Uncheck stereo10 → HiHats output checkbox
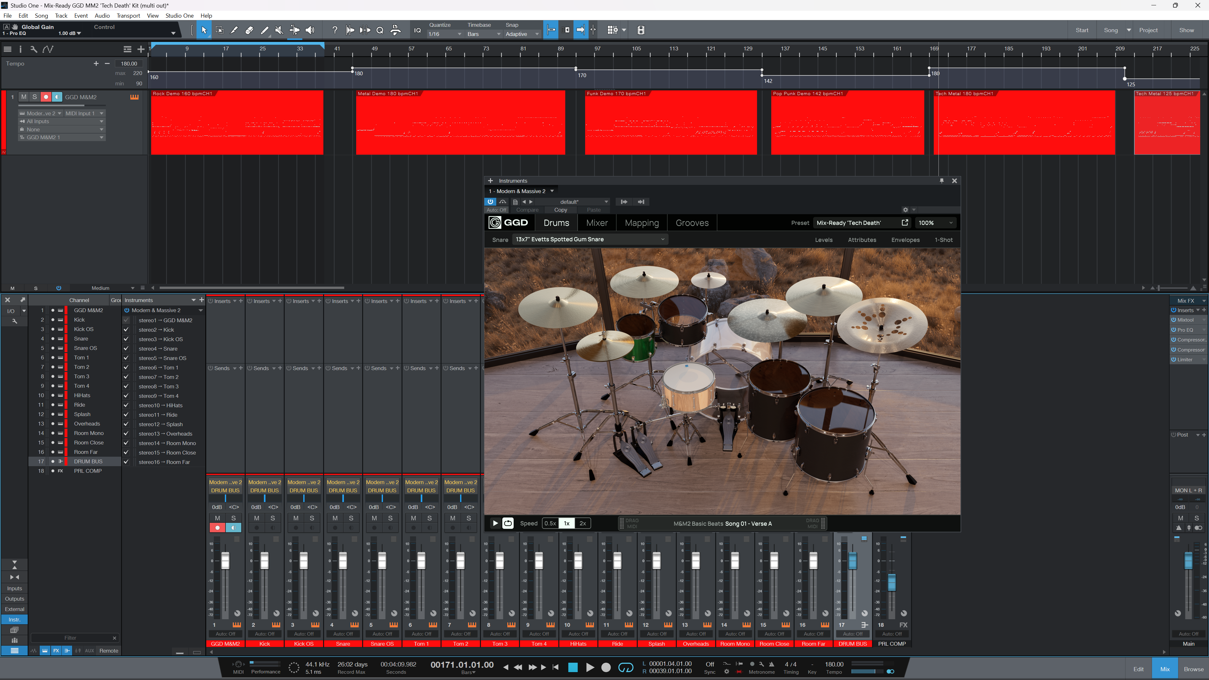The width and height of the screenshot is (1209, 680). (x=126, y=405)
